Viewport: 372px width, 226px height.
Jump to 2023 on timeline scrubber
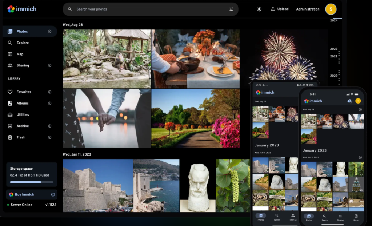[333, 49]
